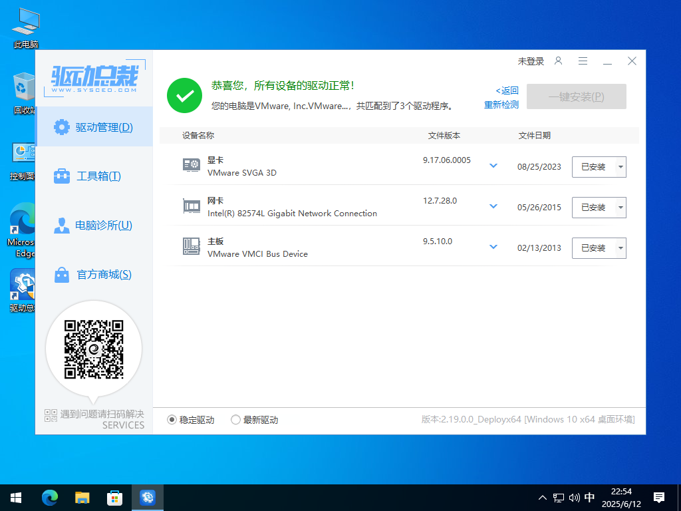Click VMware VMCI Bus Device text
Image resolution: width=681 pixels, height=511 pixels.
[x=257, y=254]
